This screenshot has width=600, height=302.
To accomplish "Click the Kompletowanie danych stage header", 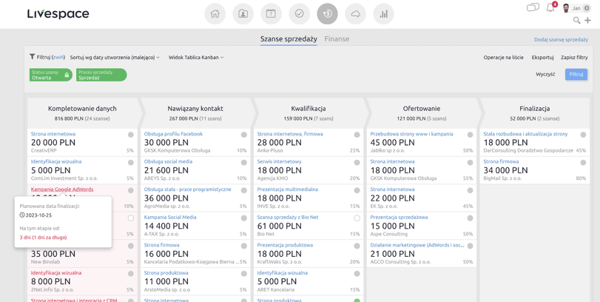I will [82, 113].
